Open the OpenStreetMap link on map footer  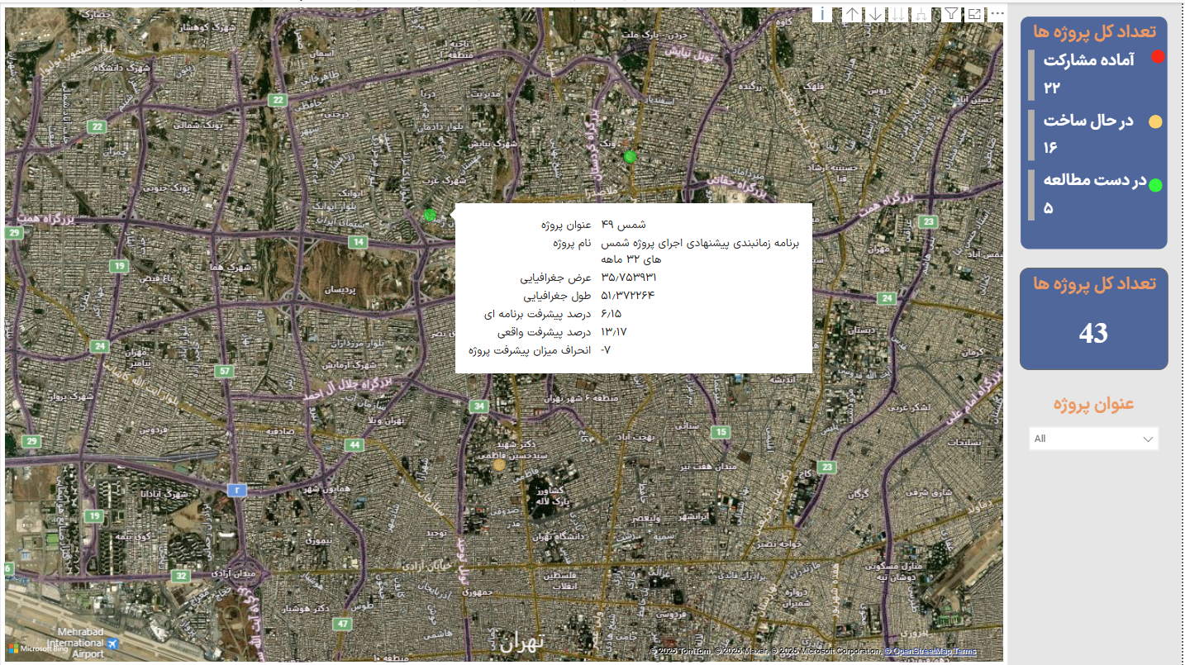(919, 652)
